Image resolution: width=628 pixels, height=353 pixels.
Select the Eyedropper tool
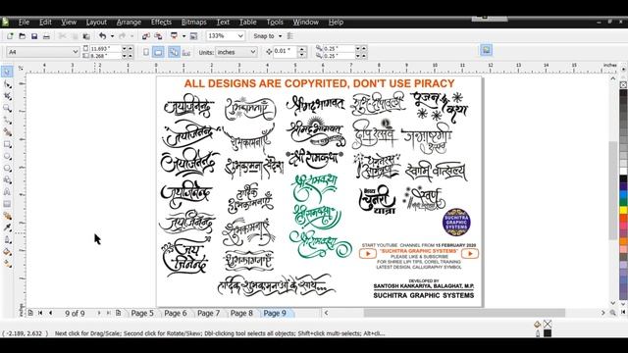click(7, 227)
